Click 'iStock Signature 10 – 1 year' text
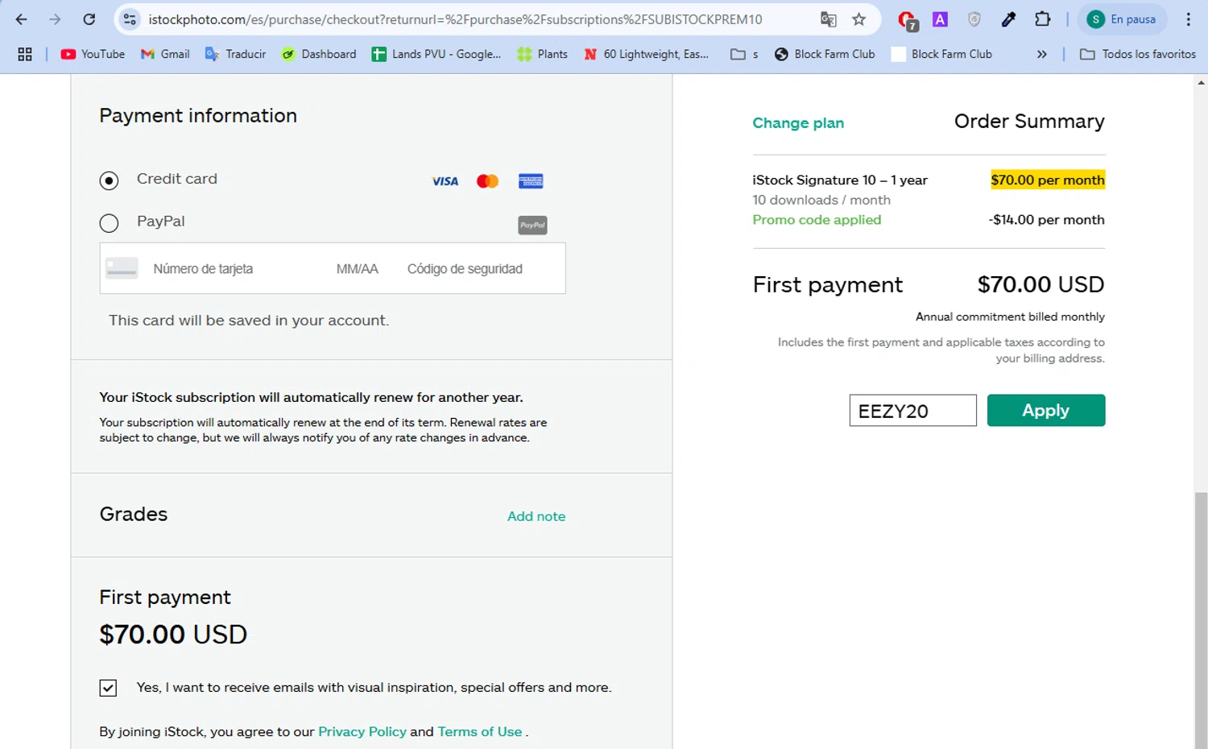 pos(840,180)
